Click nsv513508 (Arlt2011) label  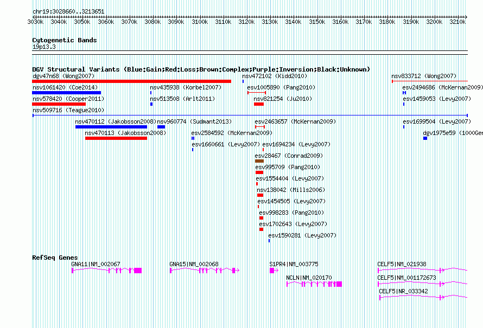click(182, 99)
